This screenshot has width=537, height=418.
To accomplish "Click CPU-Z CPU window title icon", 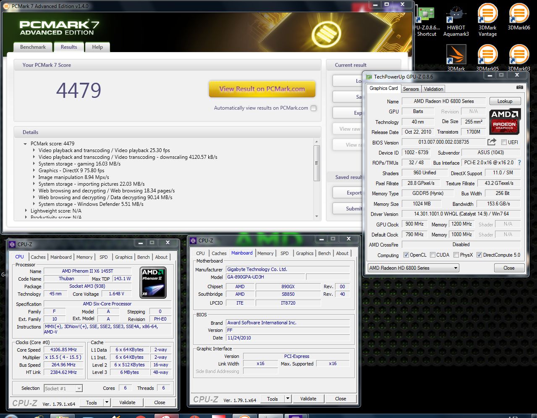I will (x=12, y=244).
